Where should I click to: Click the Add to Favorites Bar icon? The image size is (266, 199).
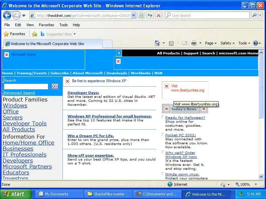(x=35, y=34)
